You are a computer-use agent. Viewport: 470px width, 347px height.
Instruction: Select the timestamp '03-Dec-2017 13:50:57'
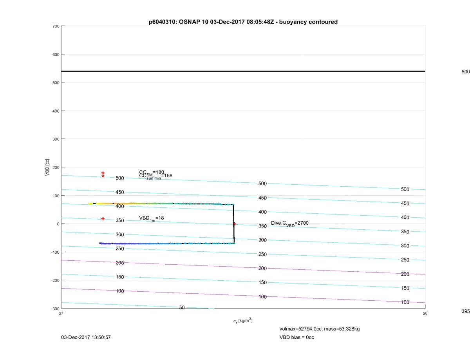[x=86, y=338]
